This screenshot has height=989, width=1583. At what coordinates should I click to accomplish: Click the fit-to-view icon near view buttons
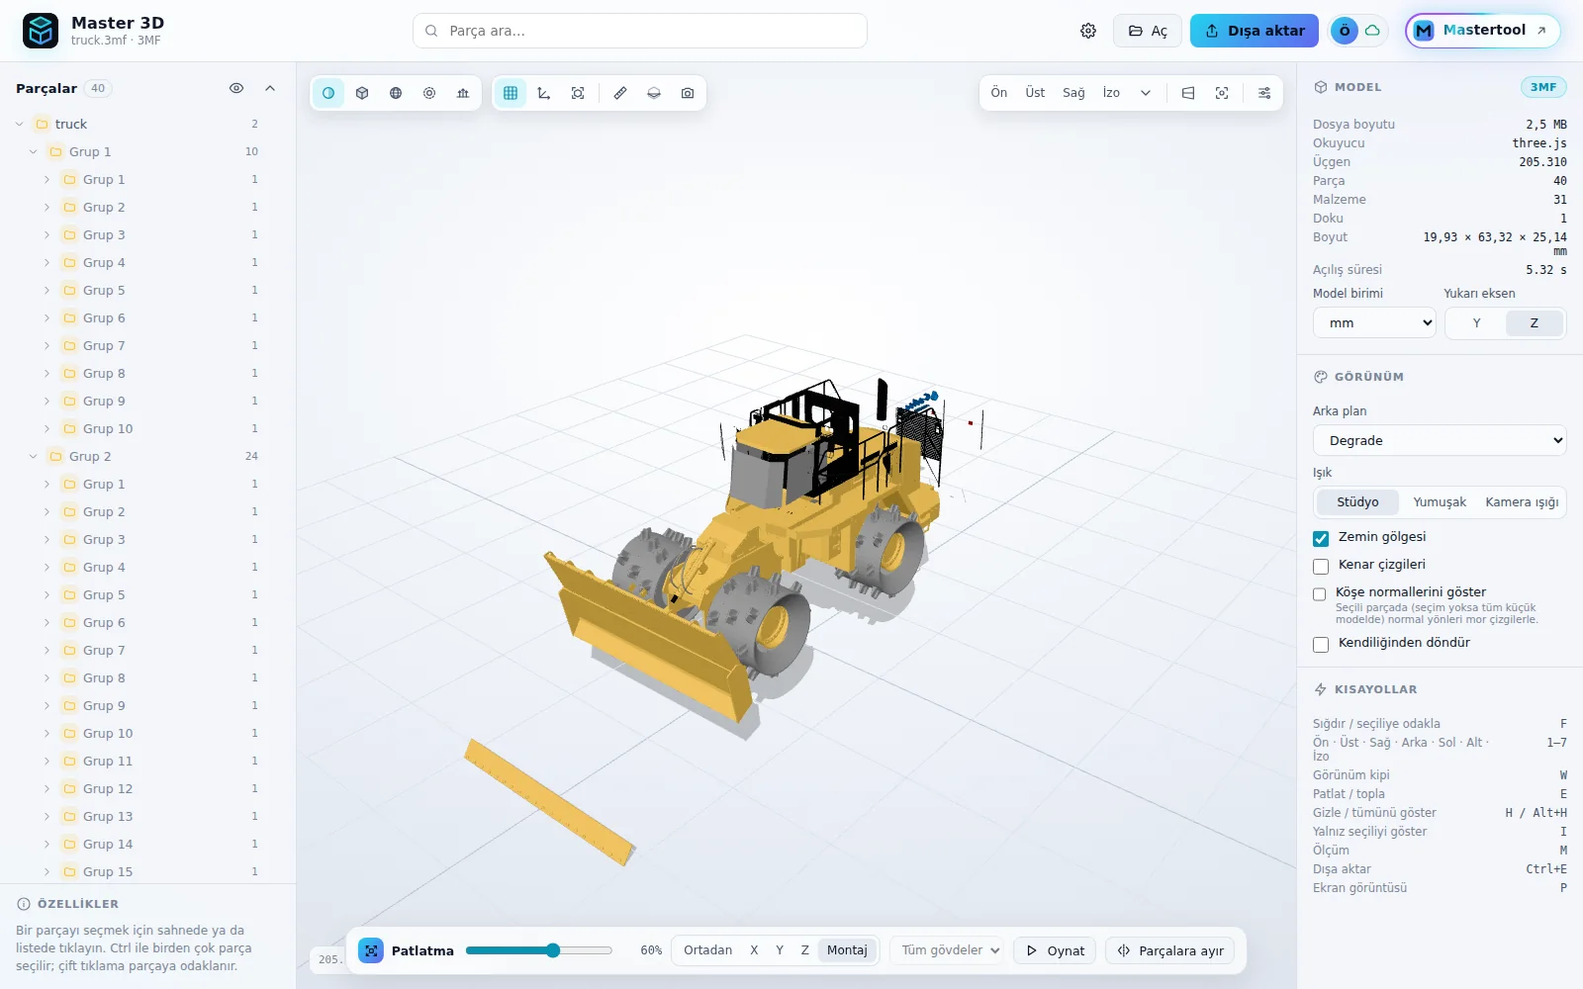(x=1222, y=93)
